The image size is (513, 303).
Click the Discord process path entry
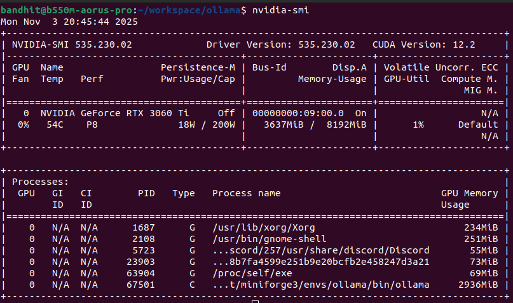320,250
